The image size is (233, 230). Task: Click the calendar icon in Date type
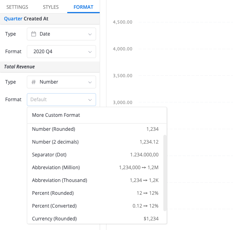point(34,34)
